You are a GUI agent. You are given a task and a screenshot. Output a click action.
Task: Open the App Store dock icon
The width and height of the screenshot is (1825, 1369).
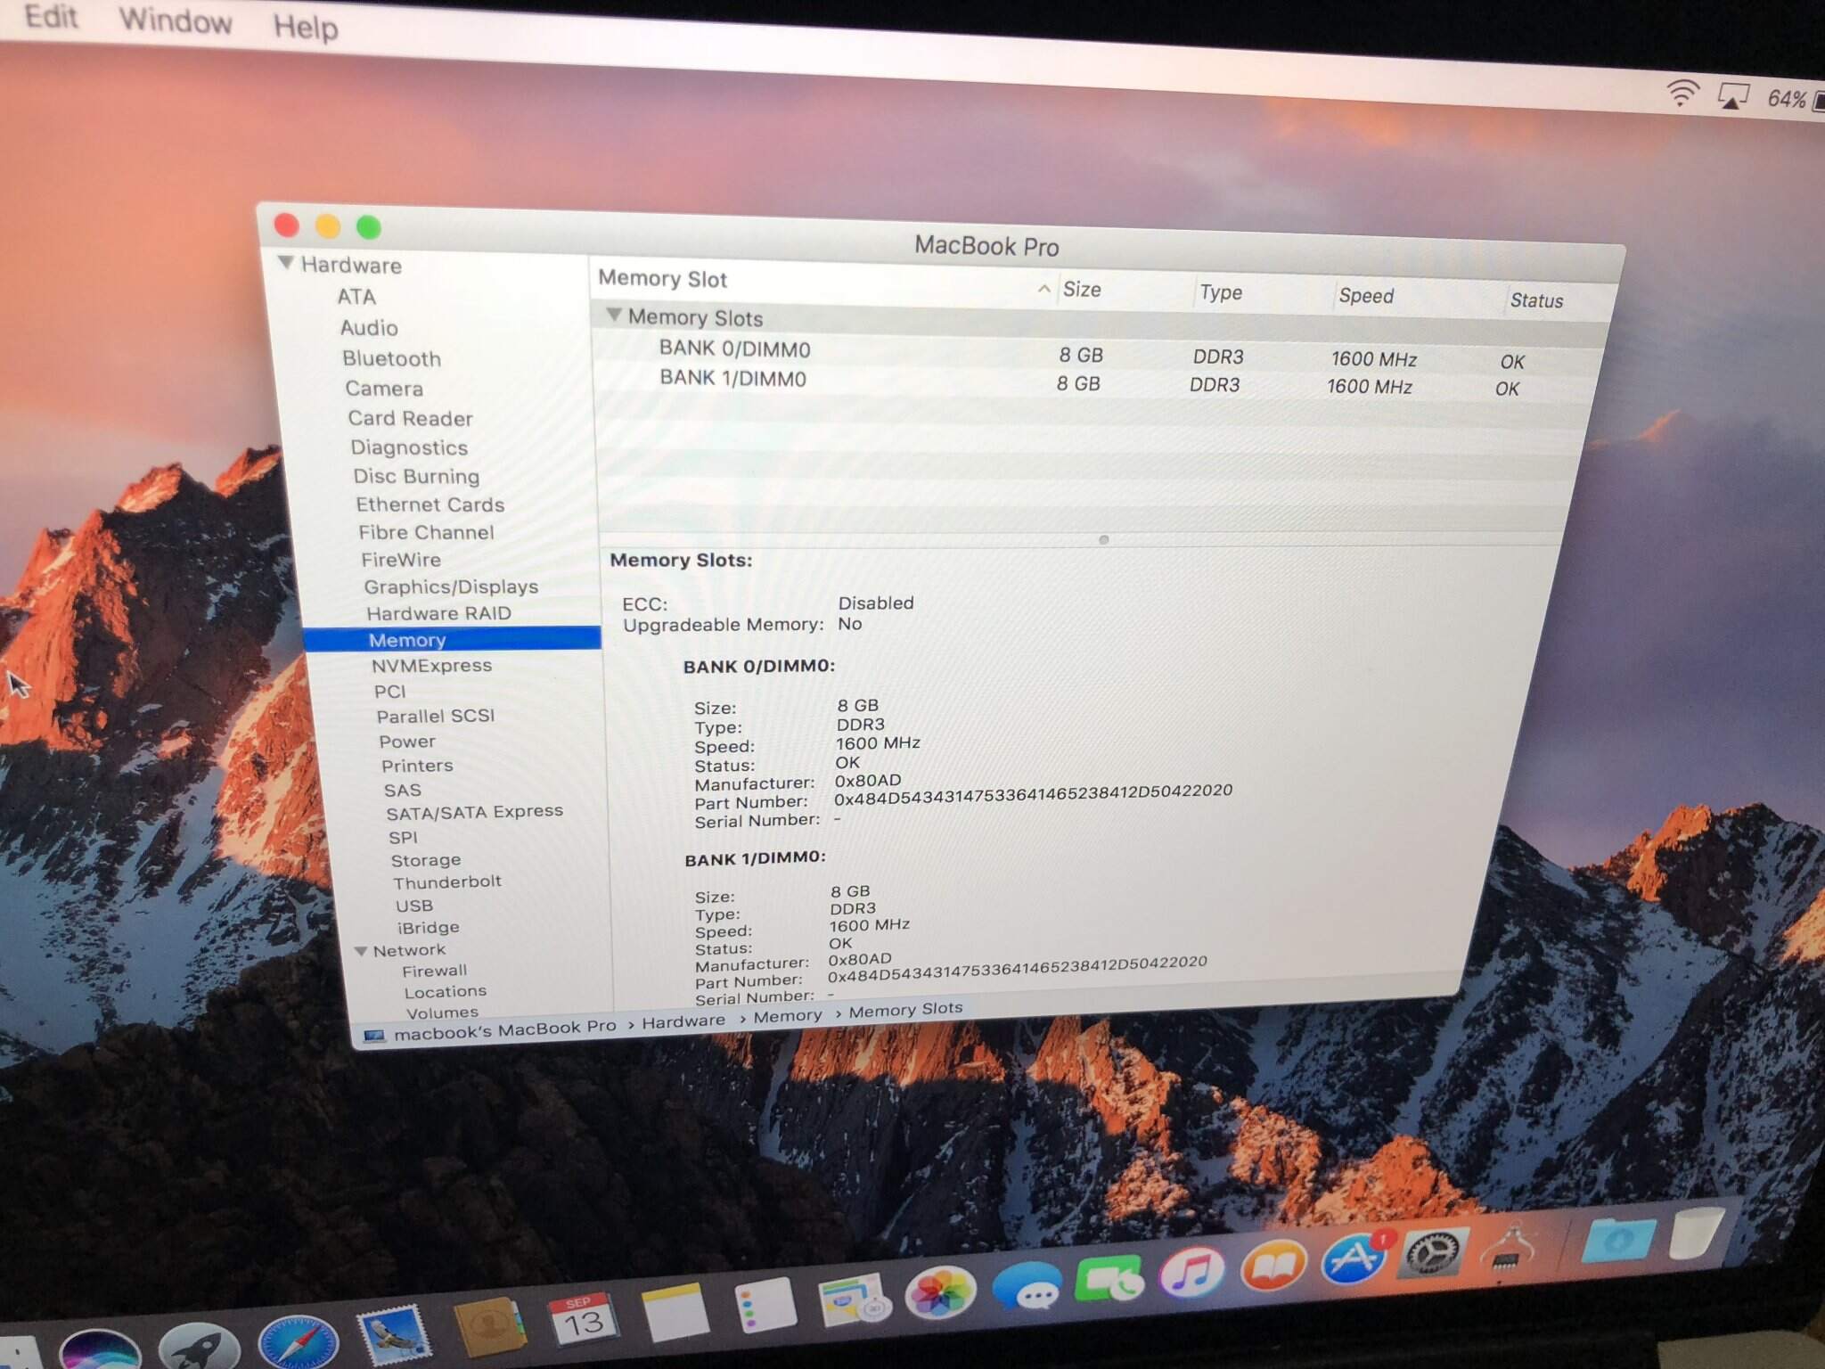[1354, 1258]
